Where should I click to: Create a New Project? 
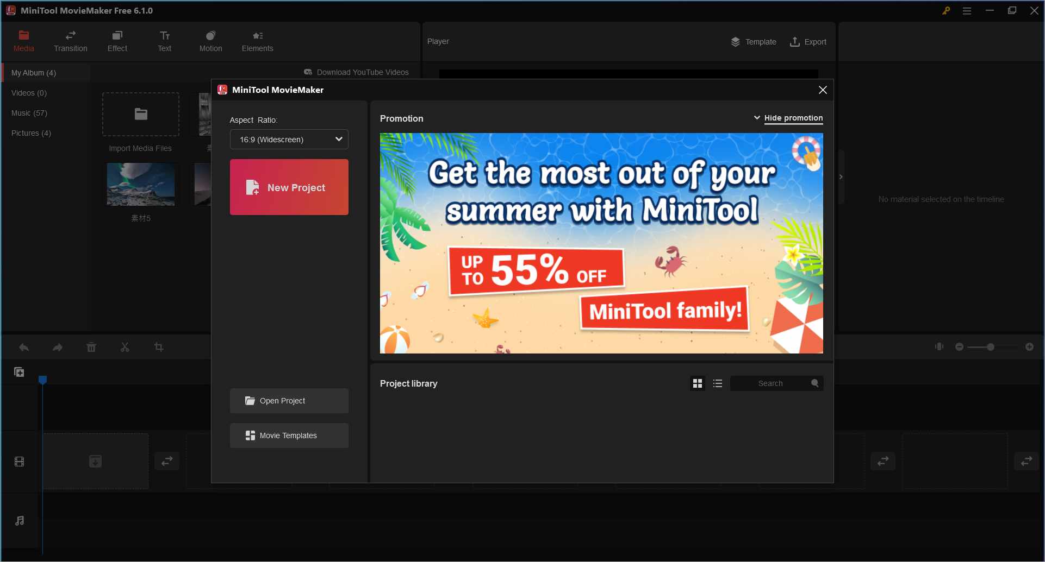pos(289,187)
